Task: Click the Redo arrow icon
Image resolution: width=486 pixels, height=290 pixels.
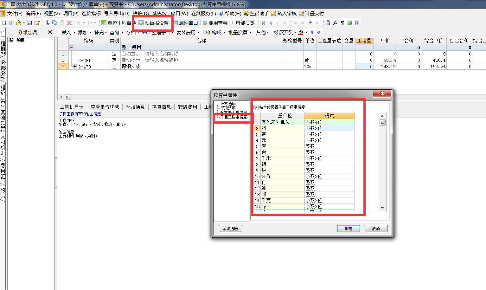Action: 90,23
